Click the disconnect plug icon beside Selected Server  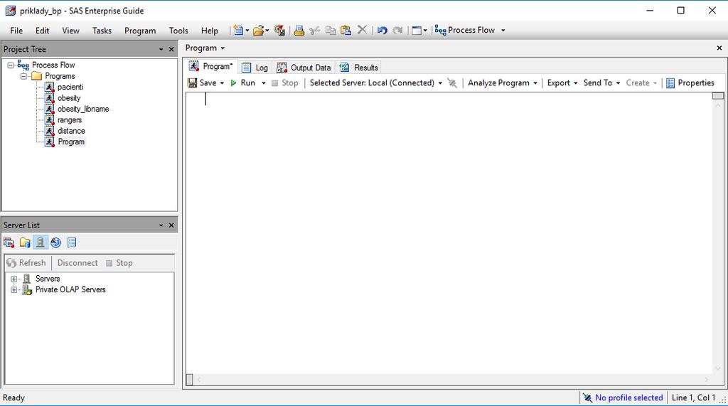point(452,82)
